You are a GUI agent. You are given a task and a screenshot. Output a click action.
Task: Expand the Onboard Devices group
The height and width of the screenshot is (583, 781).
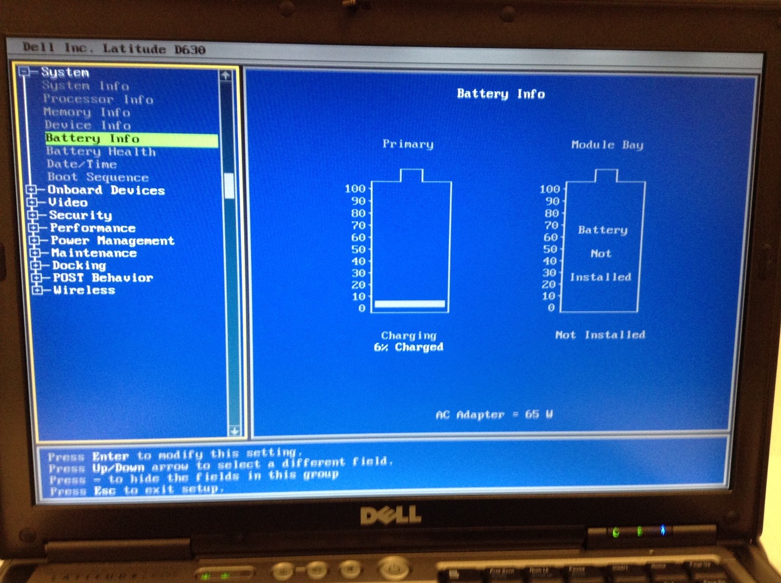(x=31, y=190)
